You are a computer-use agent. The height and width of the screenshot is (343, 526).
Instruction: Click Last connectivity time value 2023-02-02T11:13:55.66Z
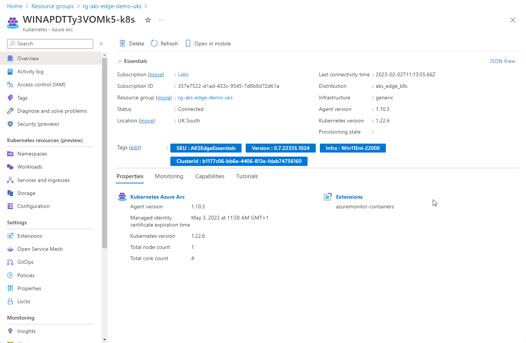[405, 74]
